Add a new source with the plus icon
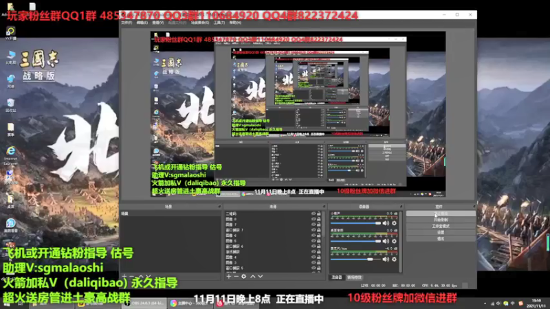 [x=229, y=277]
